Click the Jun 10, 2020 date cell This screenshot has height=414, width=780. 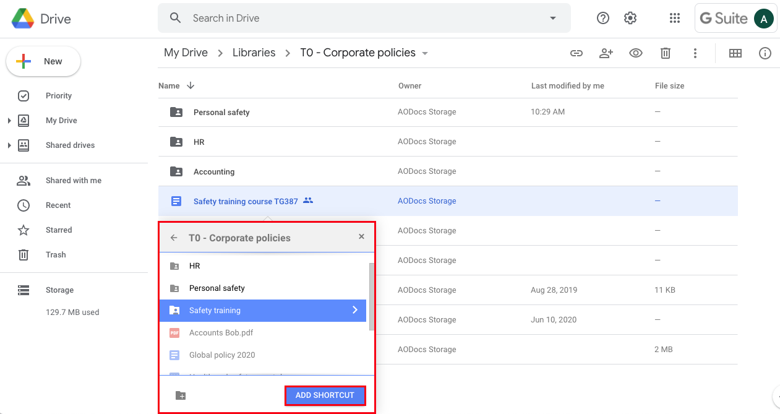coord(554,320)
